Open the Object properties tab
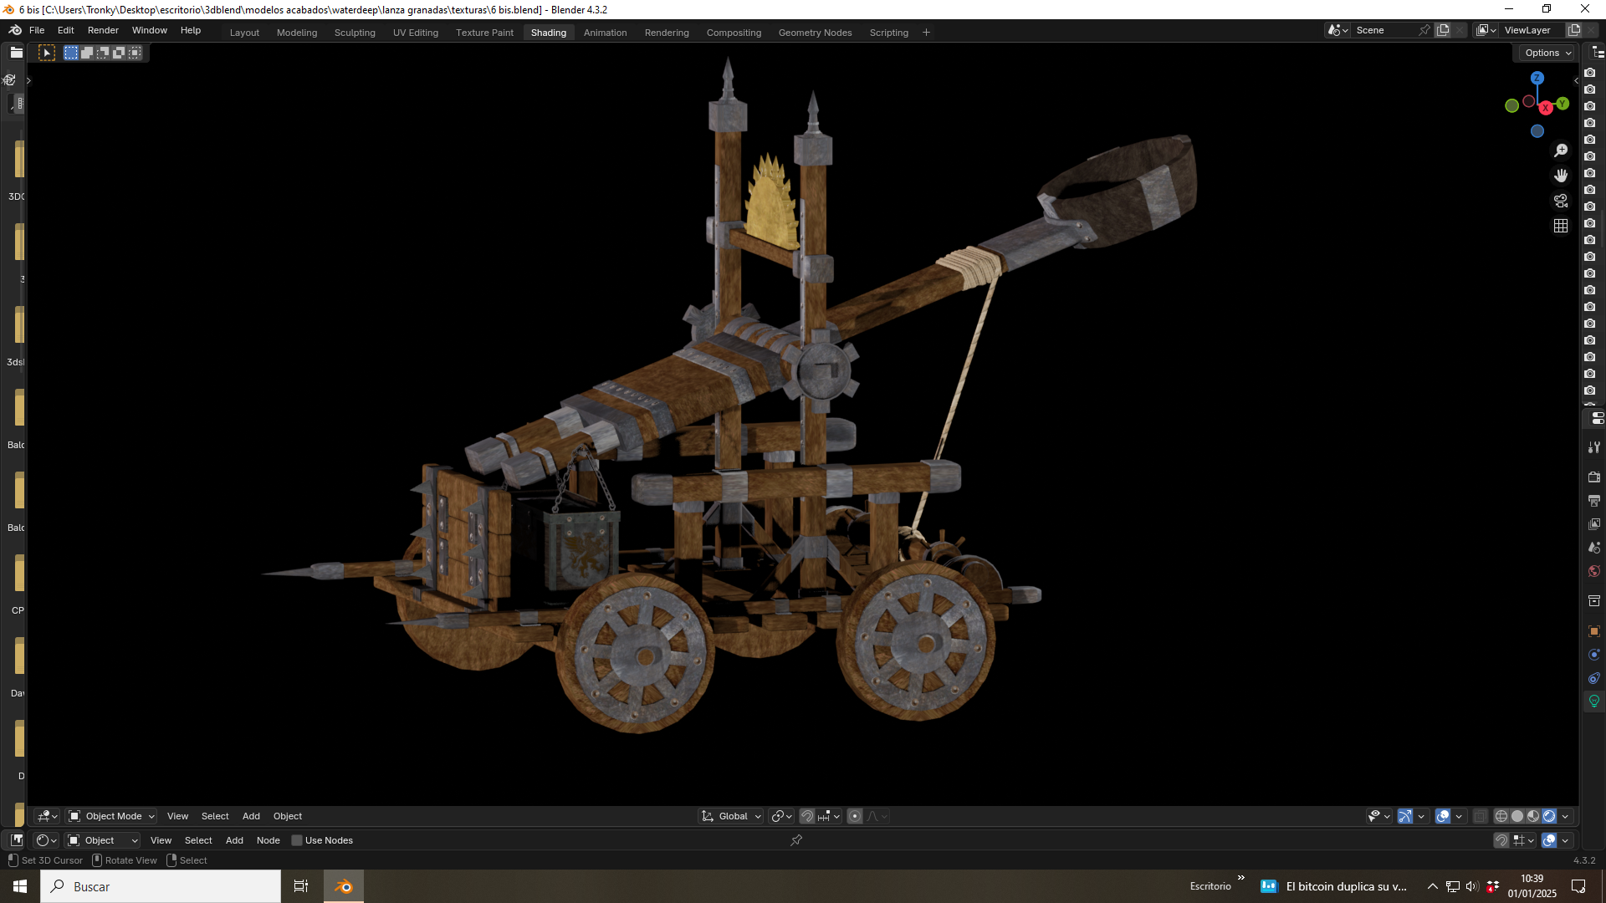 (x=1594, y=631)
